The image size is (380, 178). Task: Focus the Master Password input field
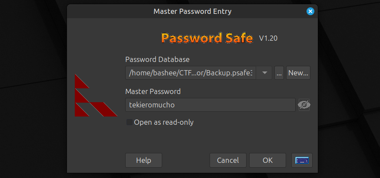[210, 105]
